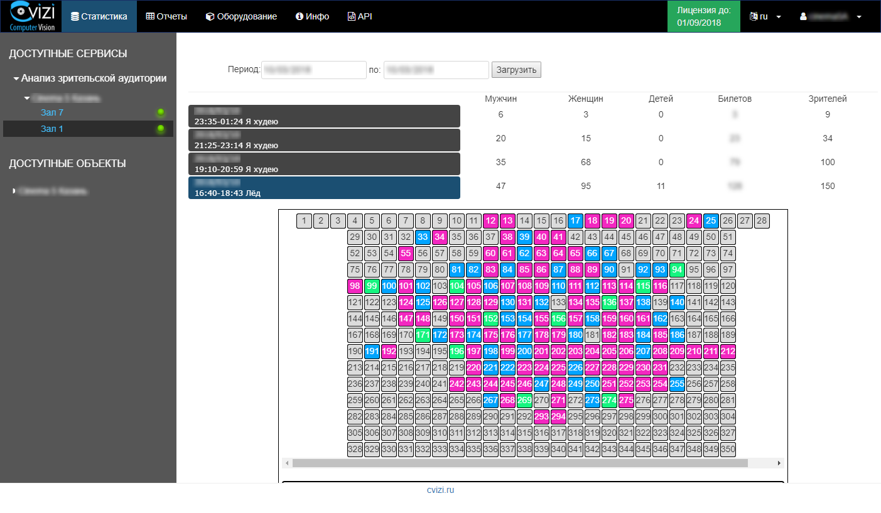Click the period end date field after по:
The height and width of the screenshot is (513, 881).
[x=436, y=70]
